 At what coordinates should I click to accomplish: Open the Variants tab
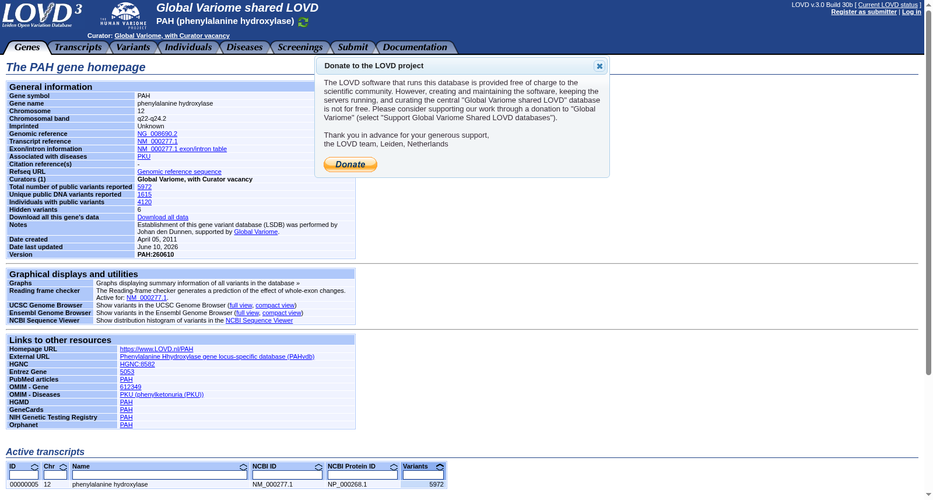pos(133,47)
